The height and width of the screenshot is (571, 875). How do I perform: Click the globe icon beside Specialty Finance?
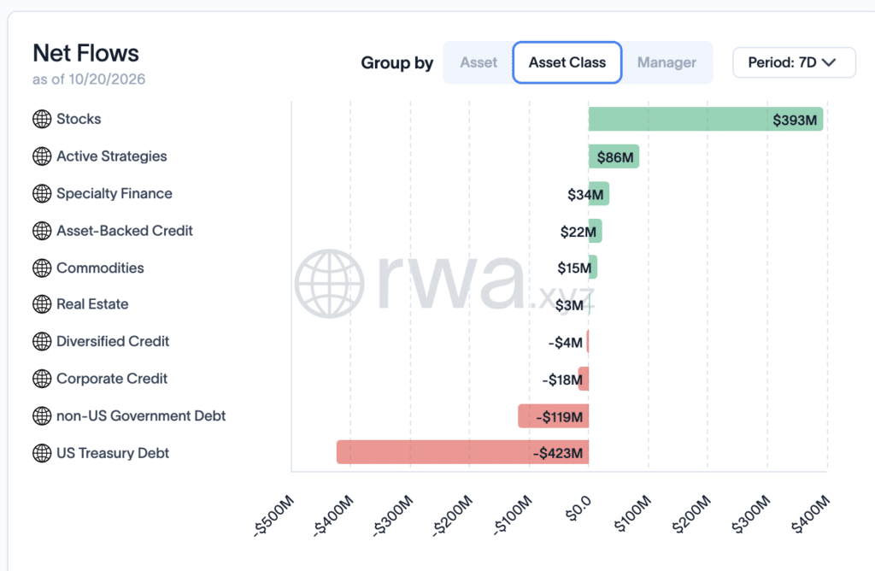tap(42, 194)
